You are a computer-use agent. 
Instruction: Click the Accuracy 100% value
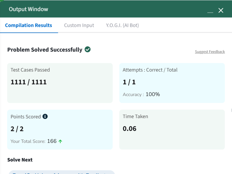click(x=153, y=94)
